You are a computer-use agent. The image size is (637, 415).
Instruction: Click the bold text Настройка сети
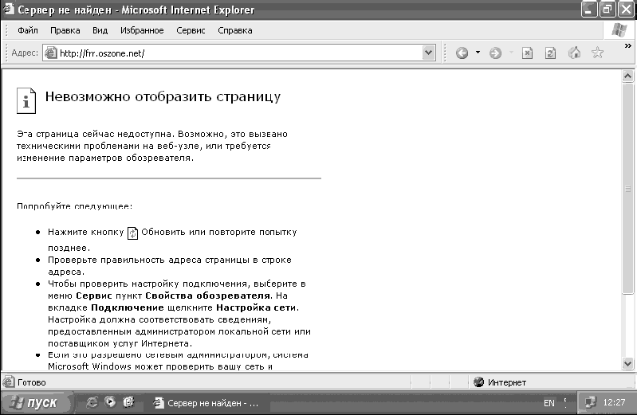[x=256, y=307]
